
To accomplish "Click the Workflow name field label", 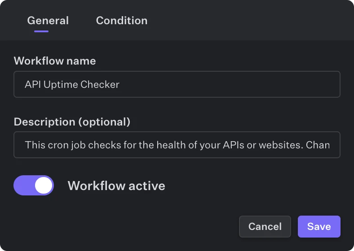I will point(55,61).
